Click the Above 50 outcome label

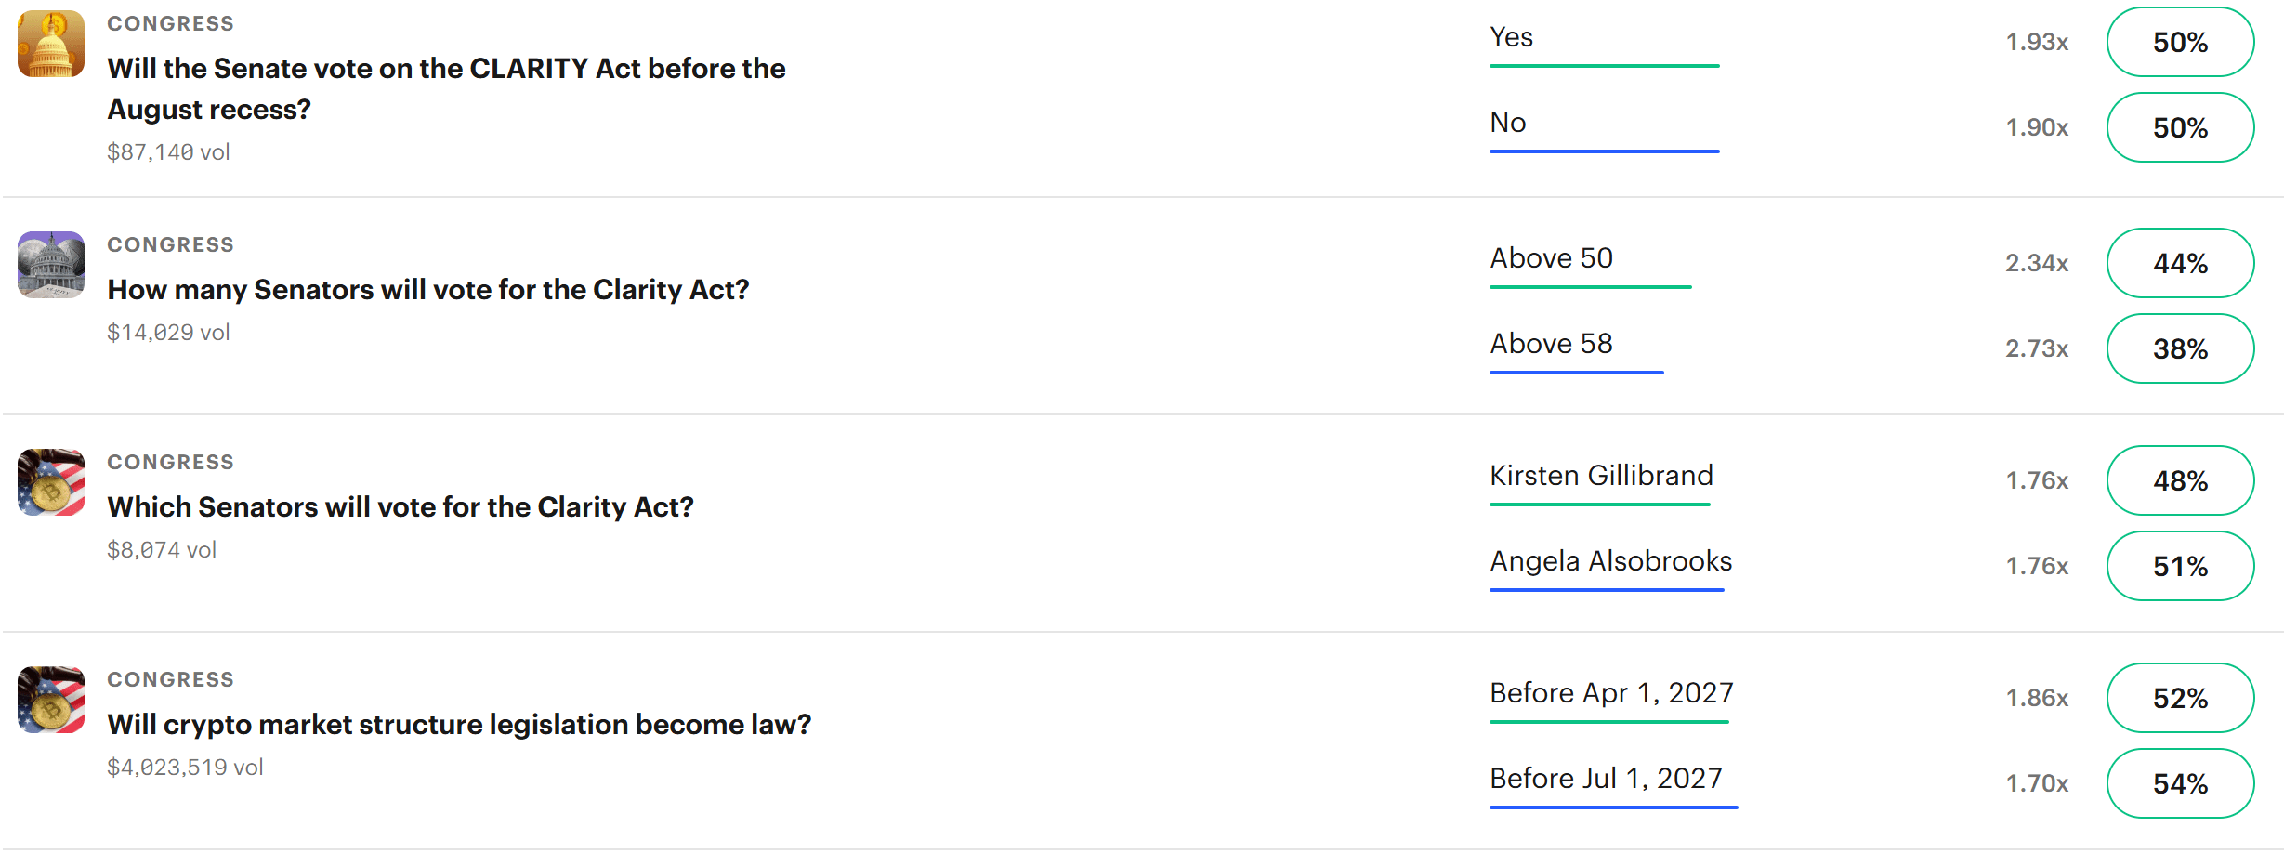pos(1551,258)
